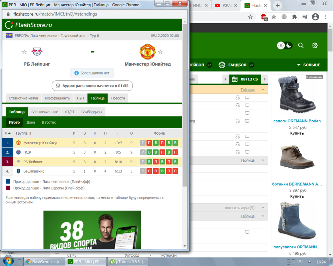Click the last form result for Манчестер Юнайтед
The image size is (333, 266).
click(175, 143)
